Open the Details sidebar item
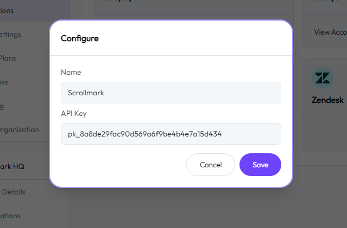 tap(13, 192)
